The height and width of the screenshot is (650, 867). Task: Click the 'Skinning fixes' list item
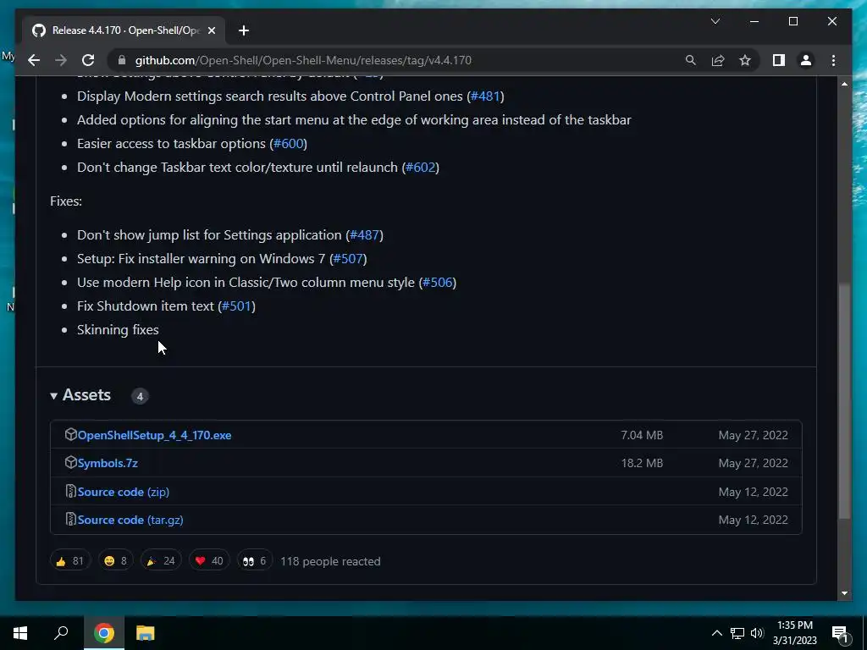(118, 330)
